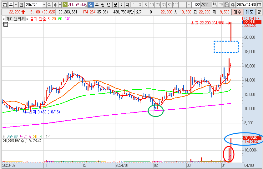Click the 2024/01 timeline label
Image resolution: width=263 pixels, height=169 pixels.
click(122, 166)
